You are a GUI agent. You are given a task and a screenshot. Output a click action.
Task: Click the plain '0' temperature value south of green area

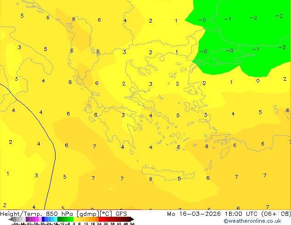pyautogui.click(x=258, y=81)
